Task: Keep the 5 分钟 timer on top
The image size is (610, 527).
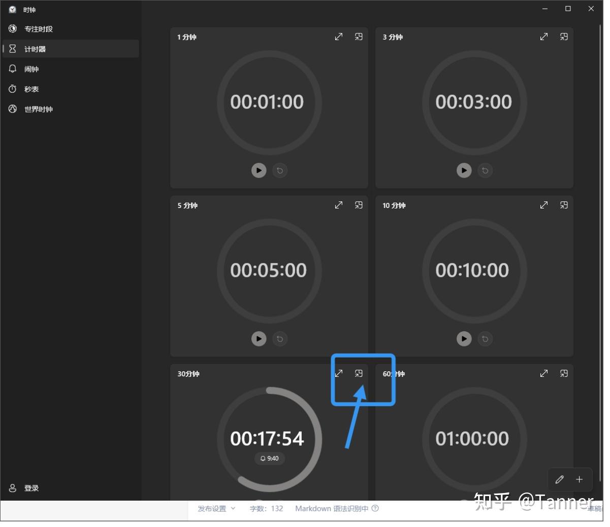Action: click(x=359, y=205)
